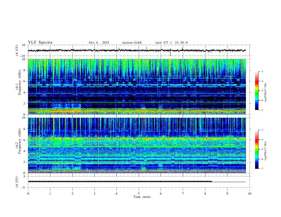Click the 'ch.3(V)' axis label
281x217 pixels.
17,182
